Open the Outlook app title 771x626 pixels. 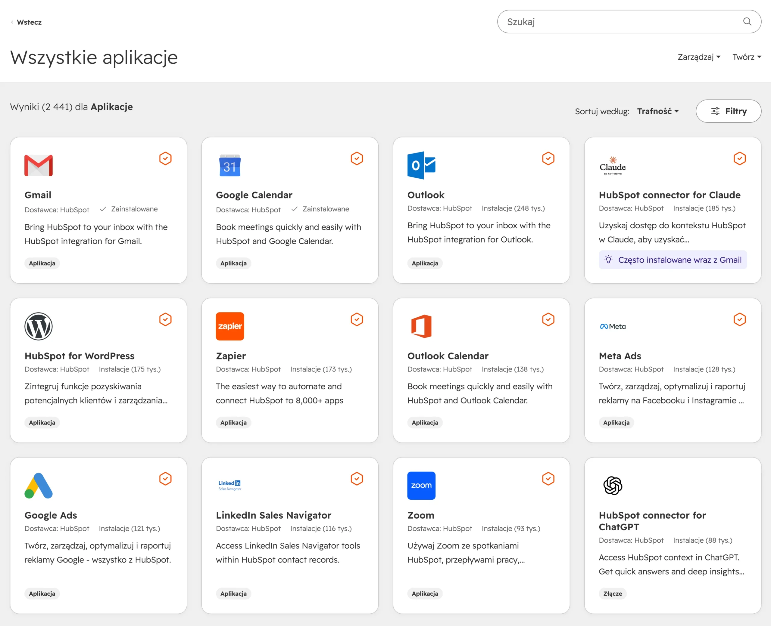pyautogui.click(x=426, y=195)
